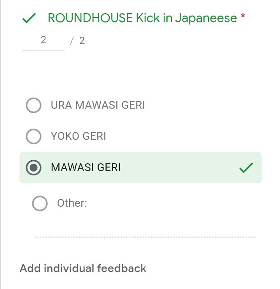Click the Other: option label
Viewport: 280px width, 289px height.
[x=72, y=203]
